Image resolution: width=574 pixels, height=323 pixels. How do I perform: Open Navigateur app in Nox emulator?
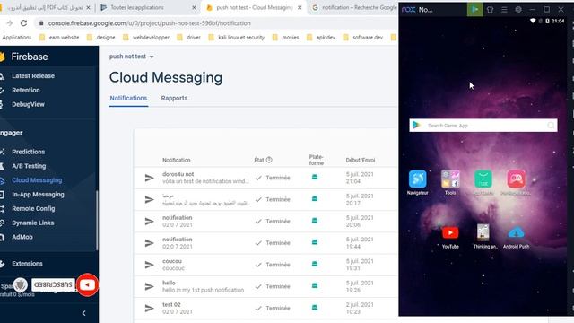coord(417,179)
